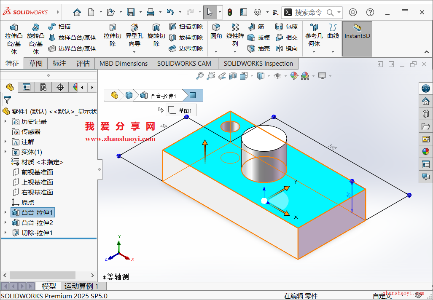The height and width of the screenshot is (300, 433).
Task: Apply the 圆角 fillet tool
Action: (x=216, y=31)
